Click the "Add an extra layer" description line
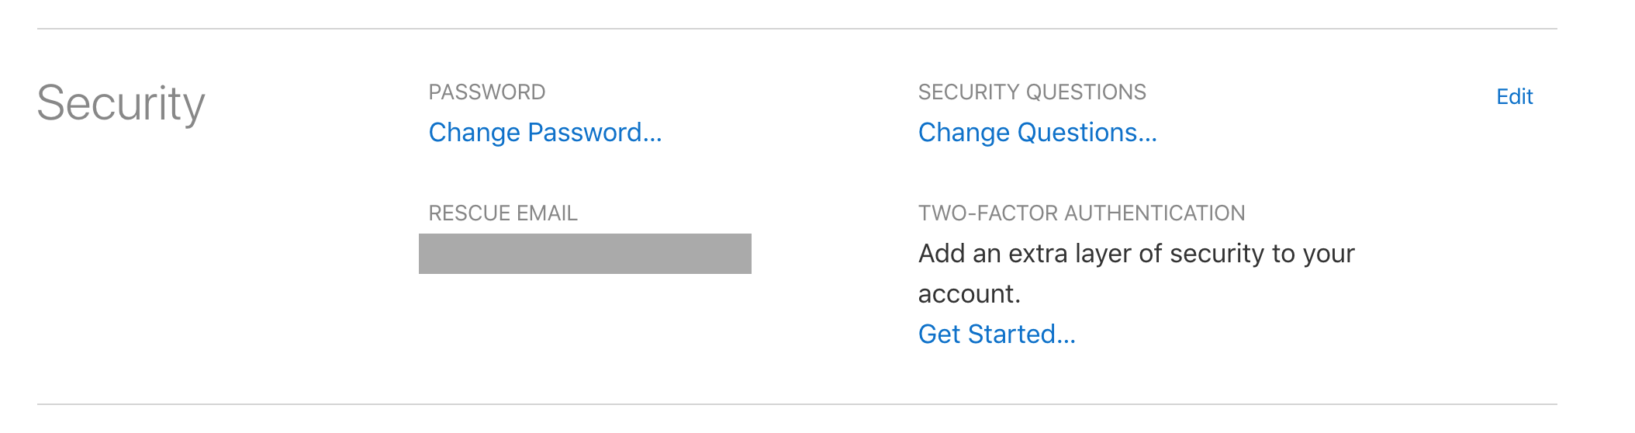The image size is (1635, 433). coord(1136,254)
